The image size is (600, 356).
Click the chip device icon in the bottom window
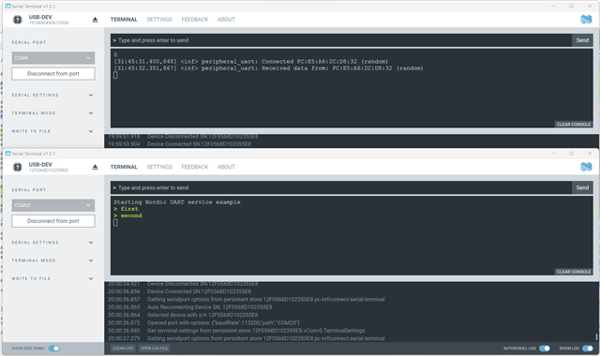pos(18,167)
